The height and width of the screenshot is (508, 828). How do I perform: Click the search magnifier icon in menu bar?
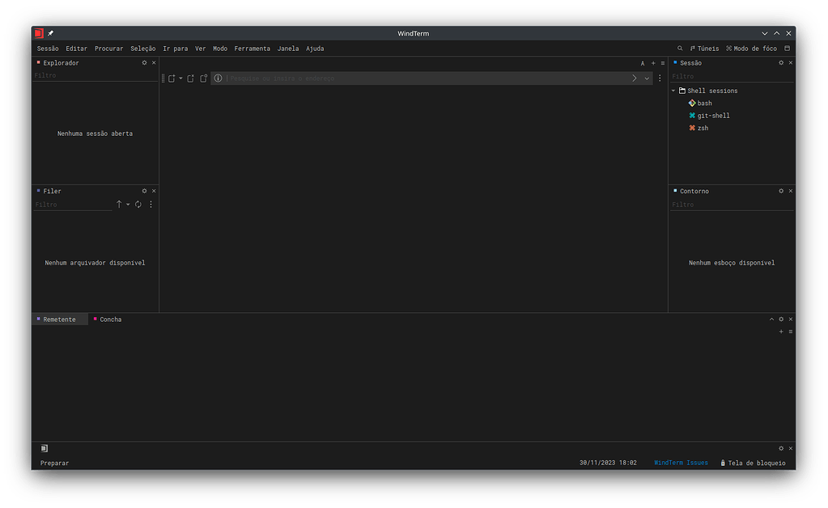point(680,49)
